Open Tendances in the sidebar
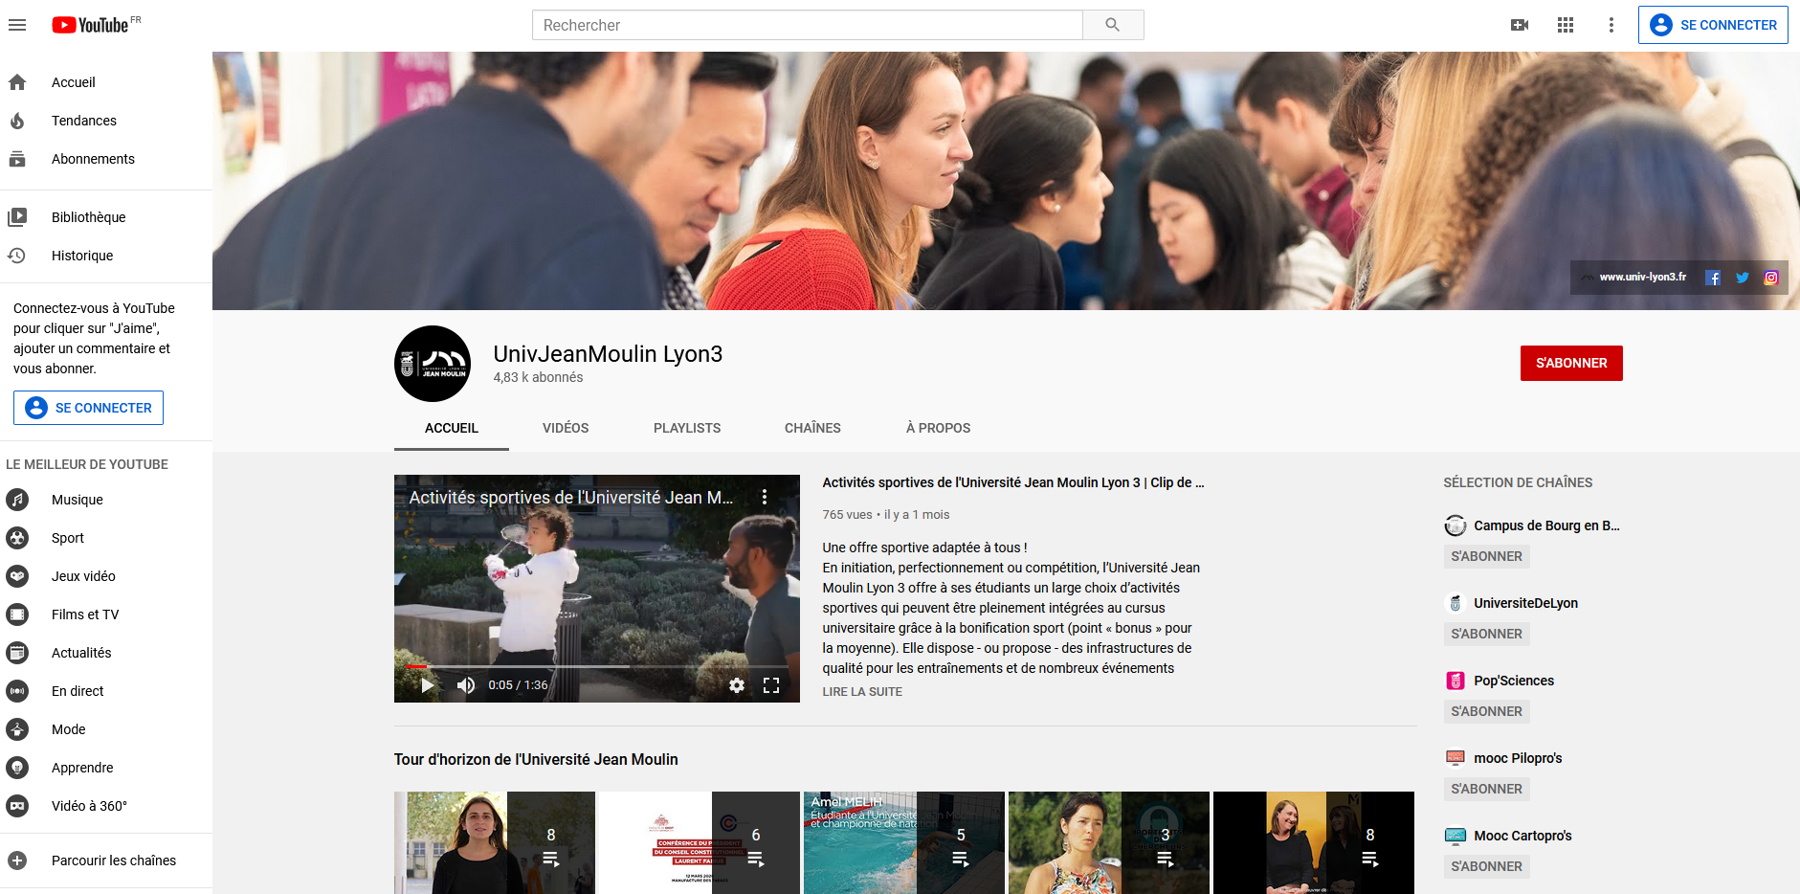 pos(83,121)
